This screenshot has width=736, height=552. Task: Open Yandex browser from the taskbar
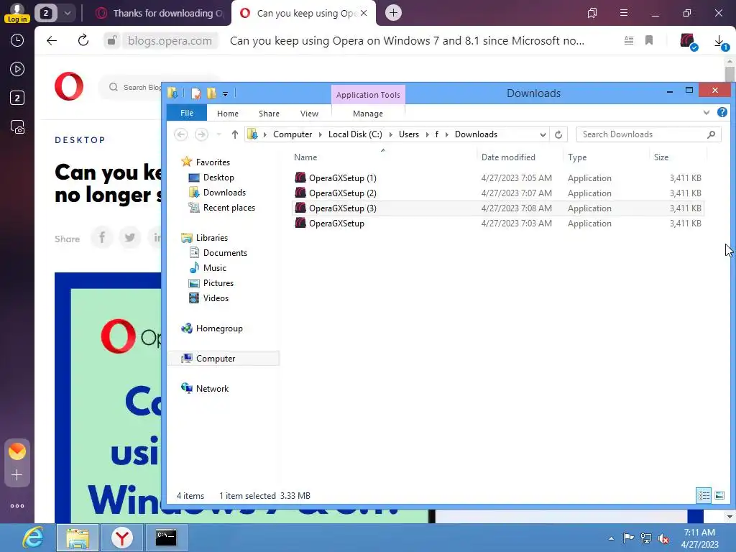point(122,538)
